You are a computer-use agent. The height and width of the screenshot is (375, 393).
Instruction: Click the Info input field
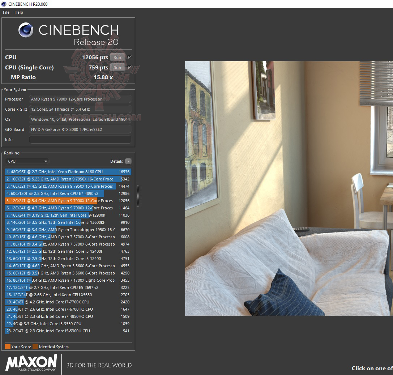click(80, 139)
